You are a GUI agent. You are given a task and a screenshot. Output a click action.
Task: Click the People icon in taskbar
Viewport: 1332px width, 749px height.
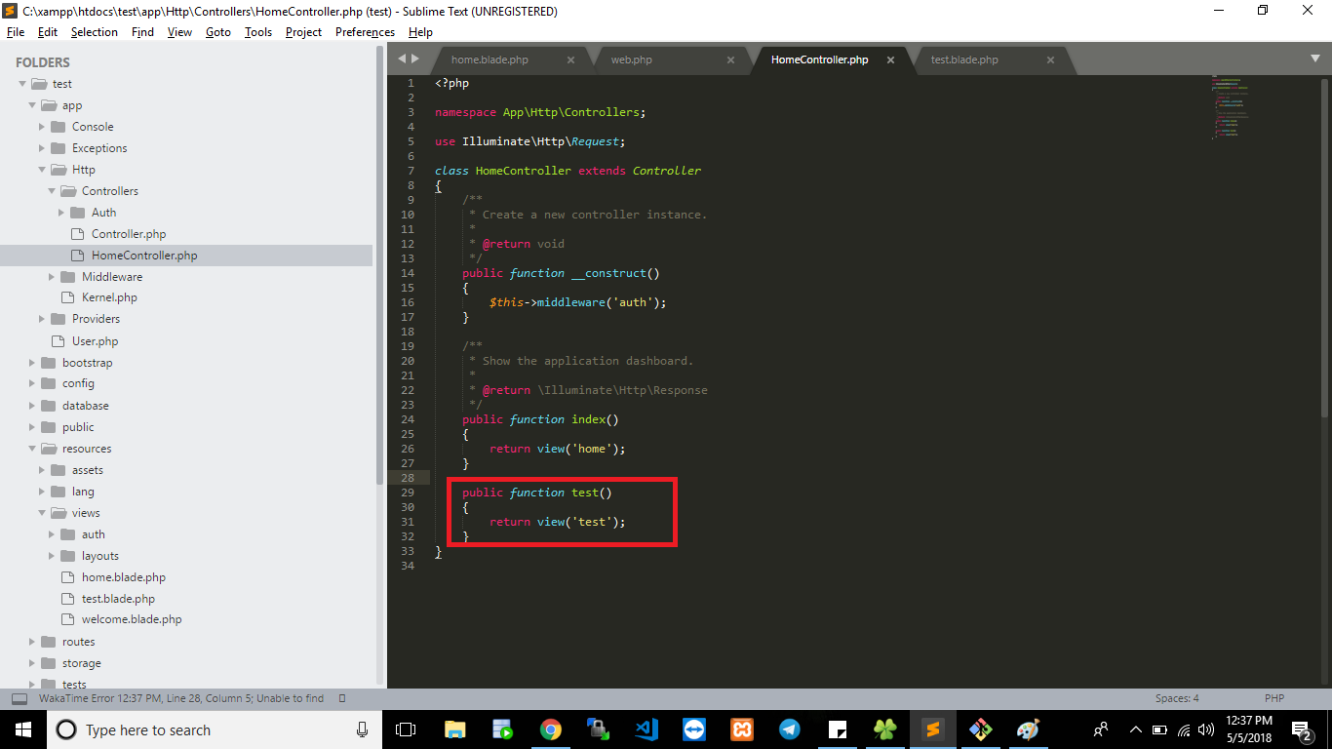(x=1100, y=729)
